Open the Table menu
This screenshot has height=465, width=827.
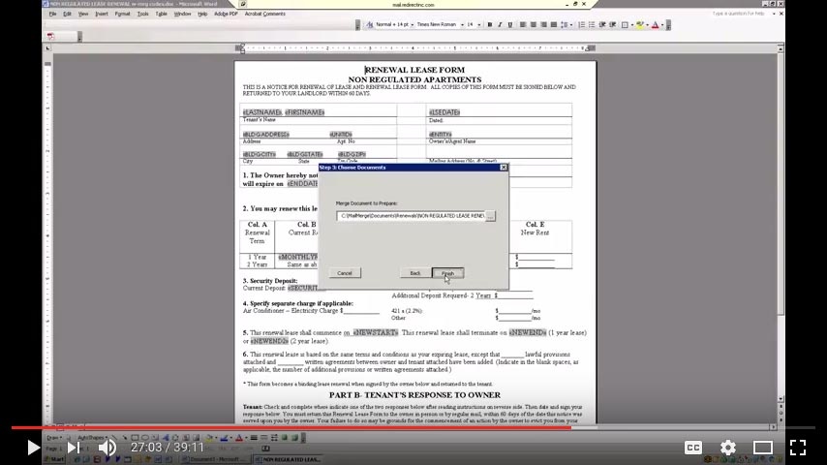[162, 14]
